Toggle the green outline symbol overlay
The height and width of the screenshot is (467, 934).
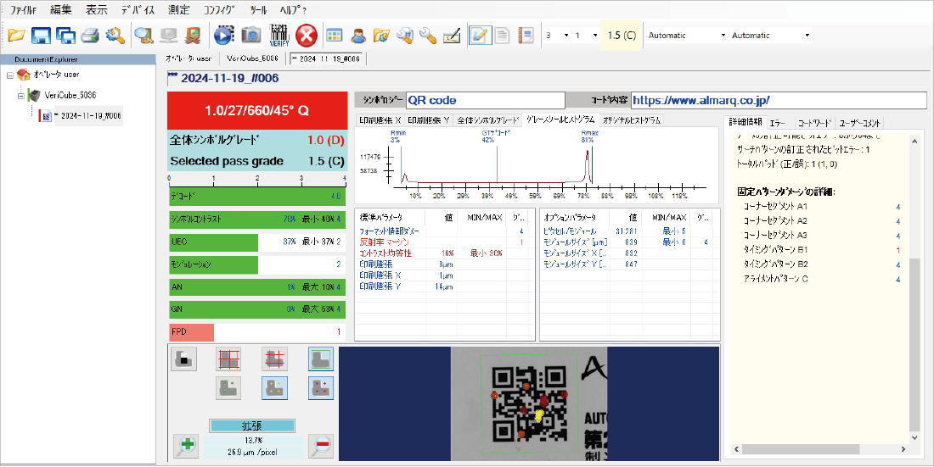[321, 359]
